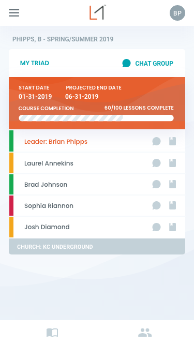This screenshot has height=345, width=194.
Task: Select the My Triad heading
Action: 35,63
